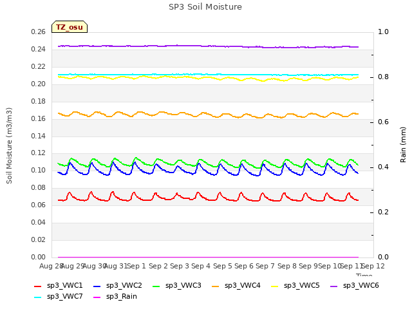Image resolution: width=412 pixels, height=309 pixels.
Task: Click the Sep 2 date tick label
Action: click(158, 266)
